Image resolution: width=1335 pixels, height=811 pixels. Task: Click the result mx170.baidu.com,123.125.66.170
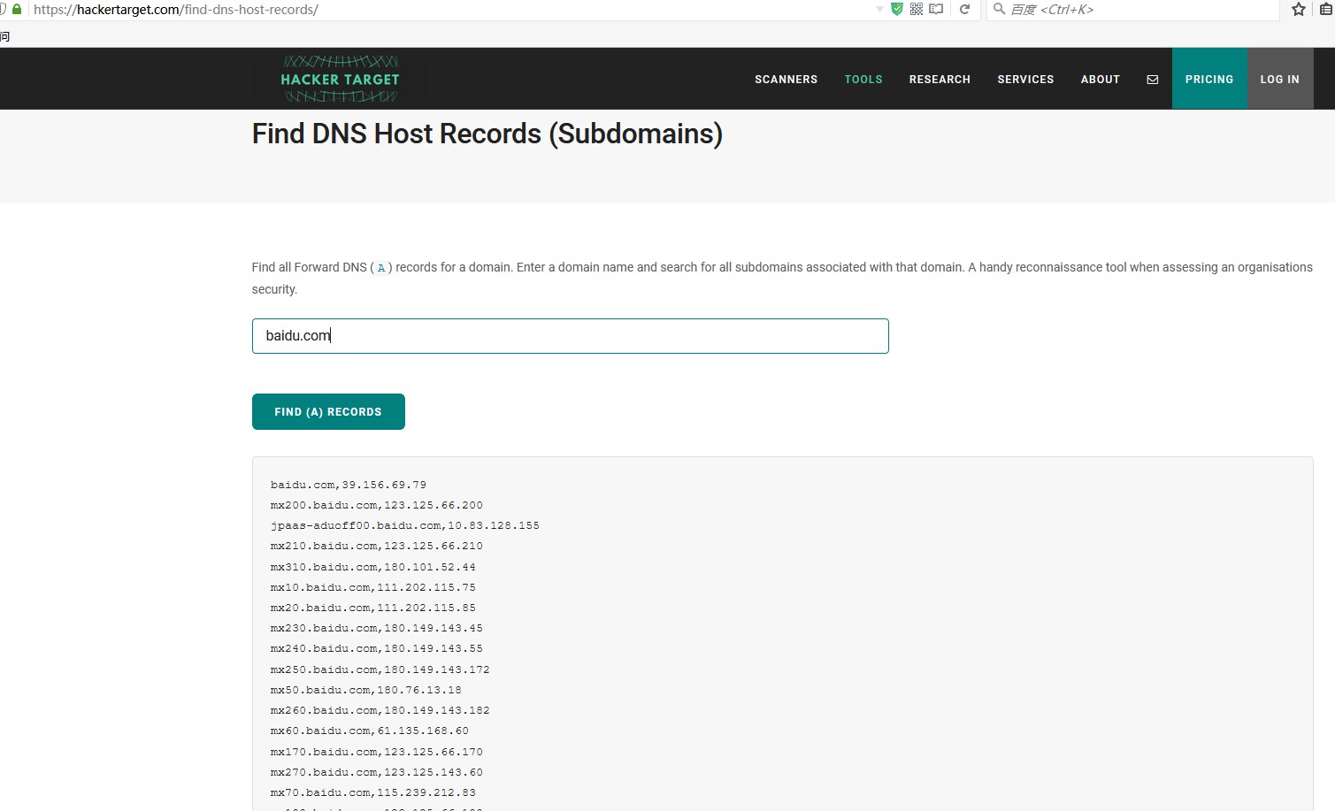coord(377,752)
